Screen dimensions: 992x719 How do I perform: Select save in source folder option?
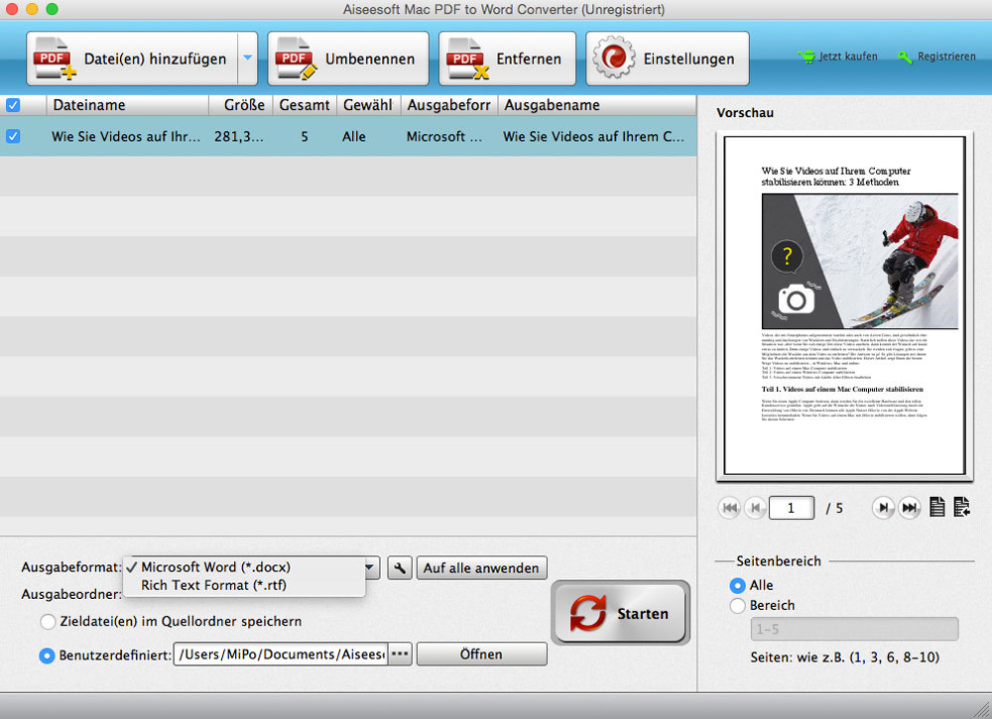point(48,622)
